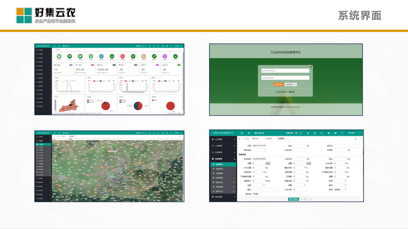This screenshot has width=408, height=229.
Task: Click the vertical dots icon in form window header
Action: (360, 133)
